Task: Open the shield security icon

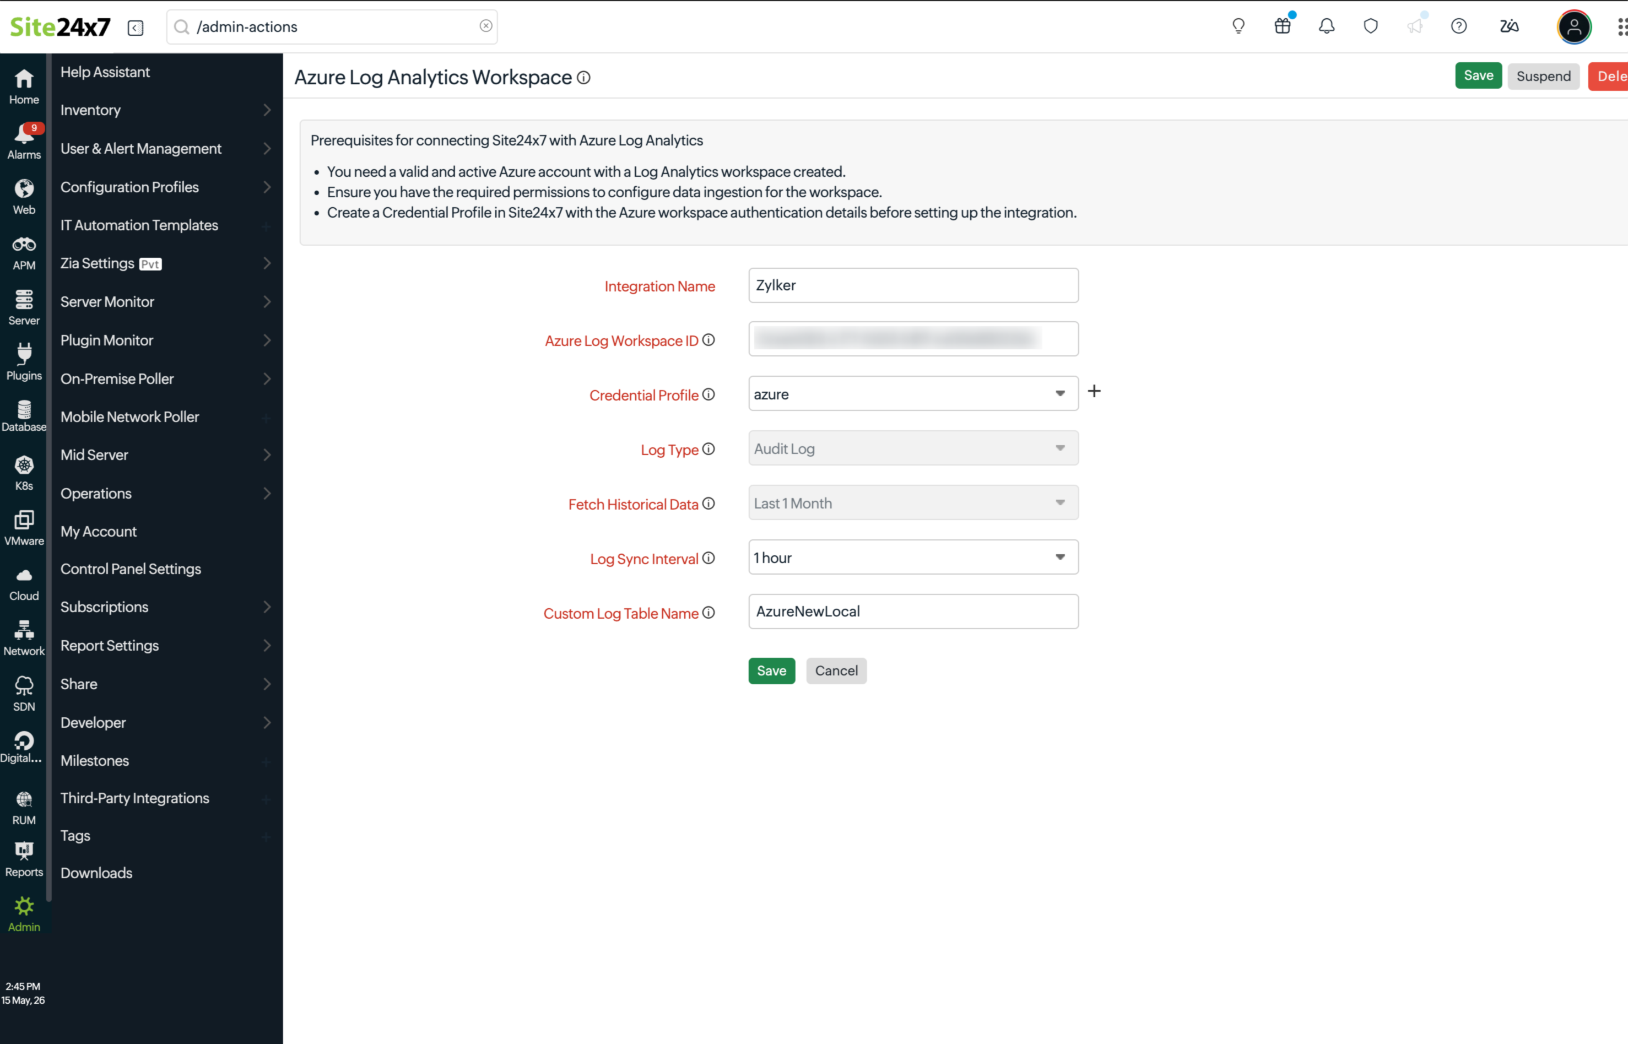Action: (x=1371, y=26)
